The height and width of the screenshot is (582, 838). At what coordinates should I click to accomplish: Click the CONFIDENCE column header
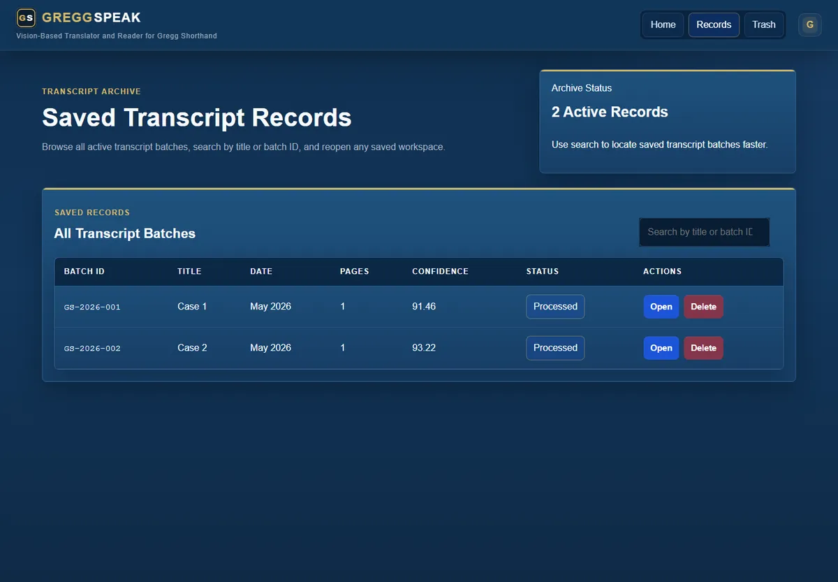(x=440, y=271)
